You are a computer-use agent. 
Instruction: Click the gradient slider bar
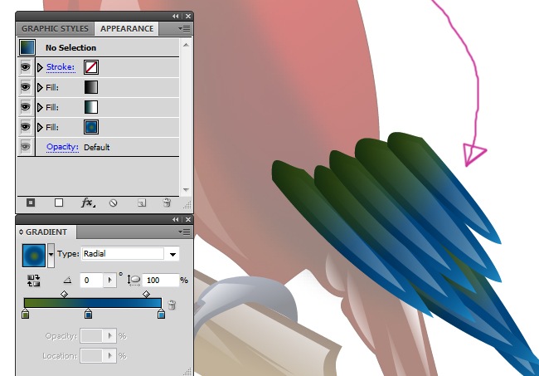coord(93,303)
